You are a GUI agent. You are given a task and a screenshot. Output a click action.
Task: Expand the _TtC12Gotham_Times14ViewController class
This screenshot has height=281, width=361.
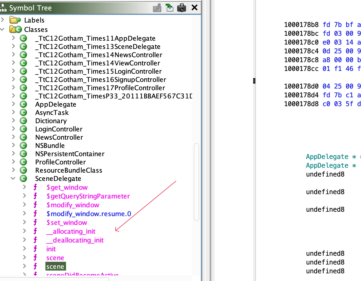point(13,63)
